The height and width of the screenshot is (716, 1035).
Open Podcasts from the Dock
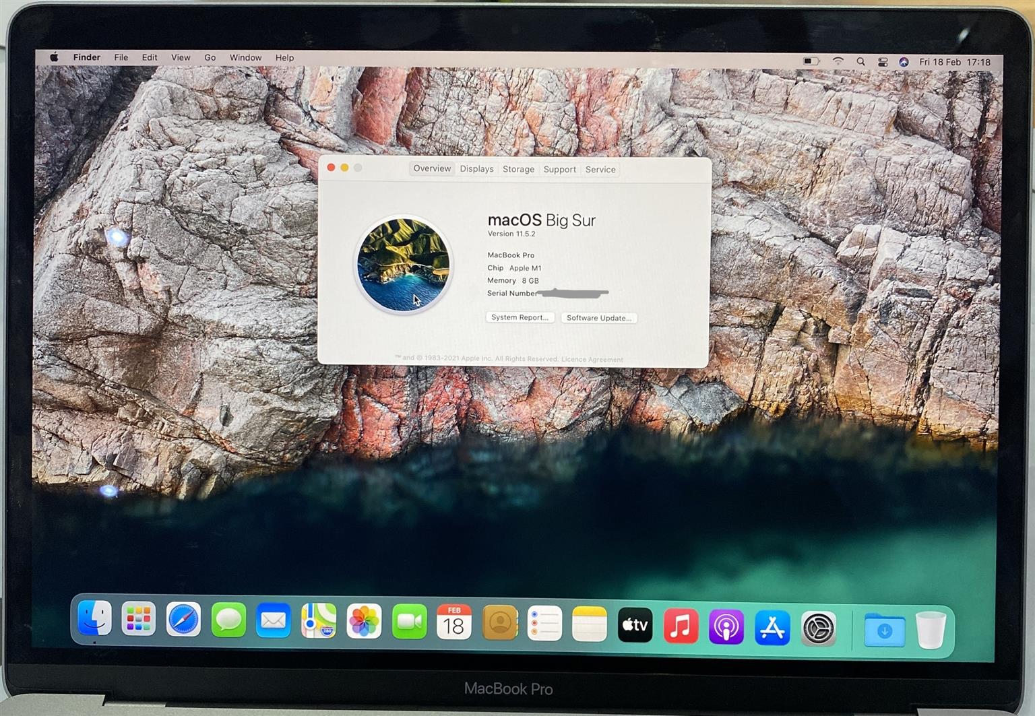point(726,626)
